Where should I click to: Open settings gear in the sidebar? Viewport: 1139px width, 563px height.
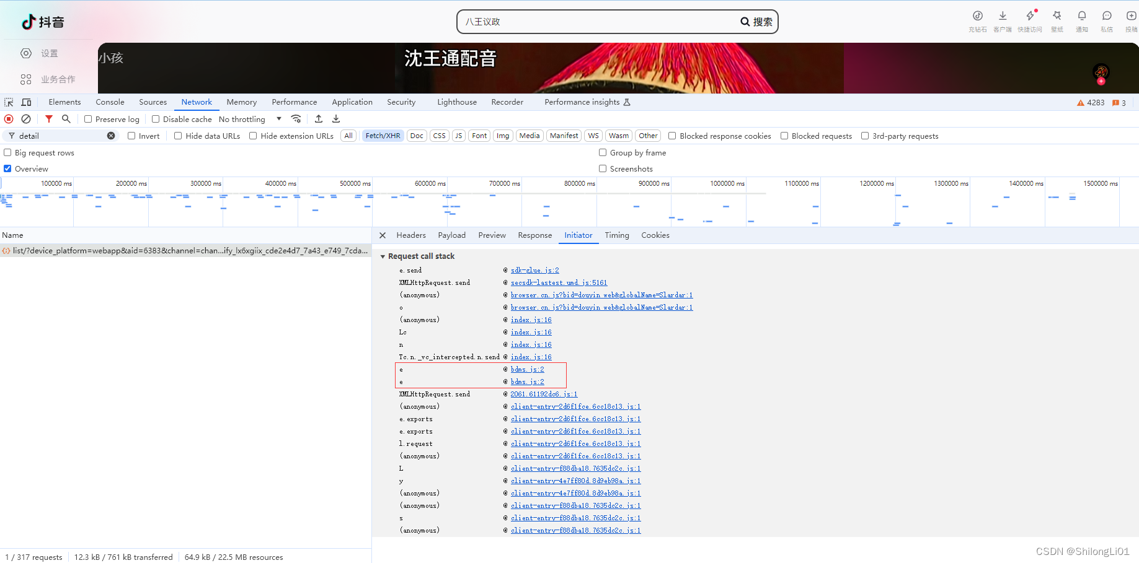click(26, 53)
